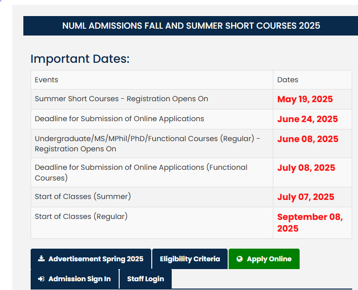Click the July 08, 2025 date cell
This screenshot has width=358, height=290.
click(x=312, y=173)
